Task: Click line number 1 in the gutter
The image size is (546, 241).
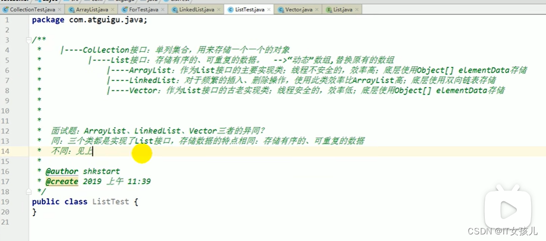Action: coord(7,20)
